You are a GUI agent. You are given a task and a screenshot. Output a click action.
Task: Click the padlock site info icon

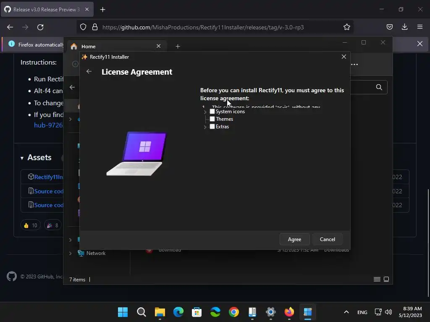click(95, 27)
